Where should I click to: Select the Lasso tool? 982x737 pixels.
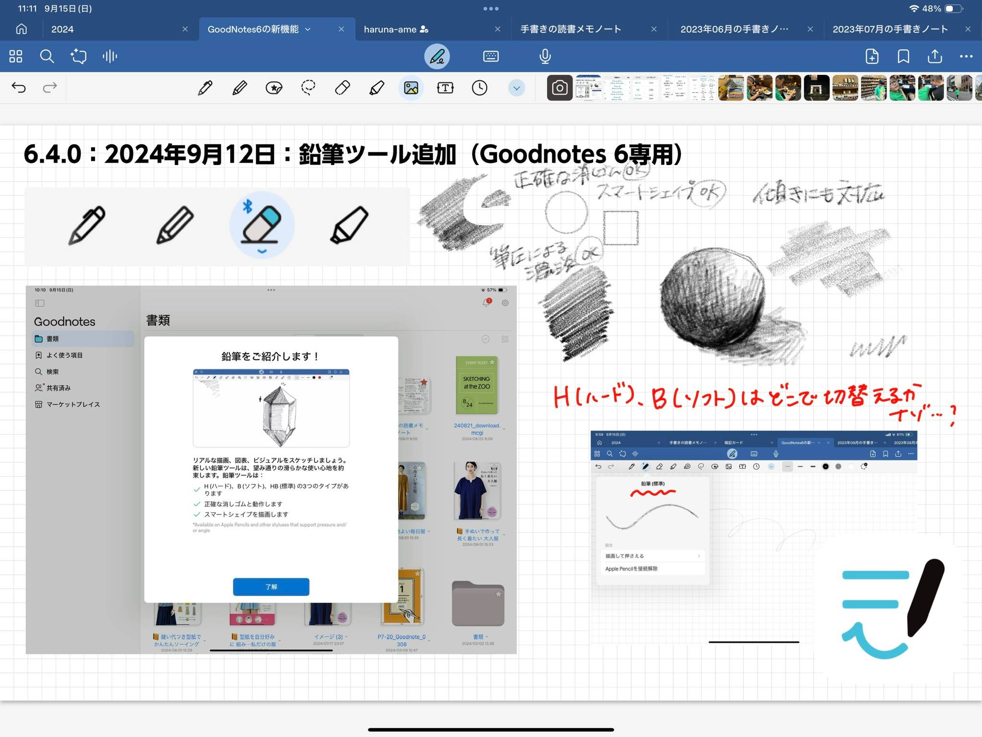pos(308,88)
